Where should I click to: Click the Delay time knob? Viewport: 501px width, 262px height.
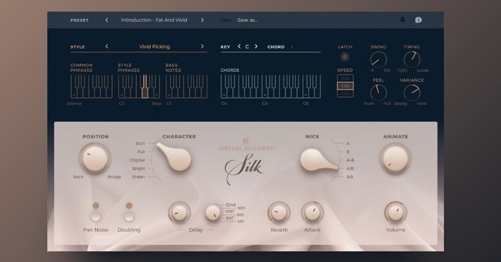[212, 212]
